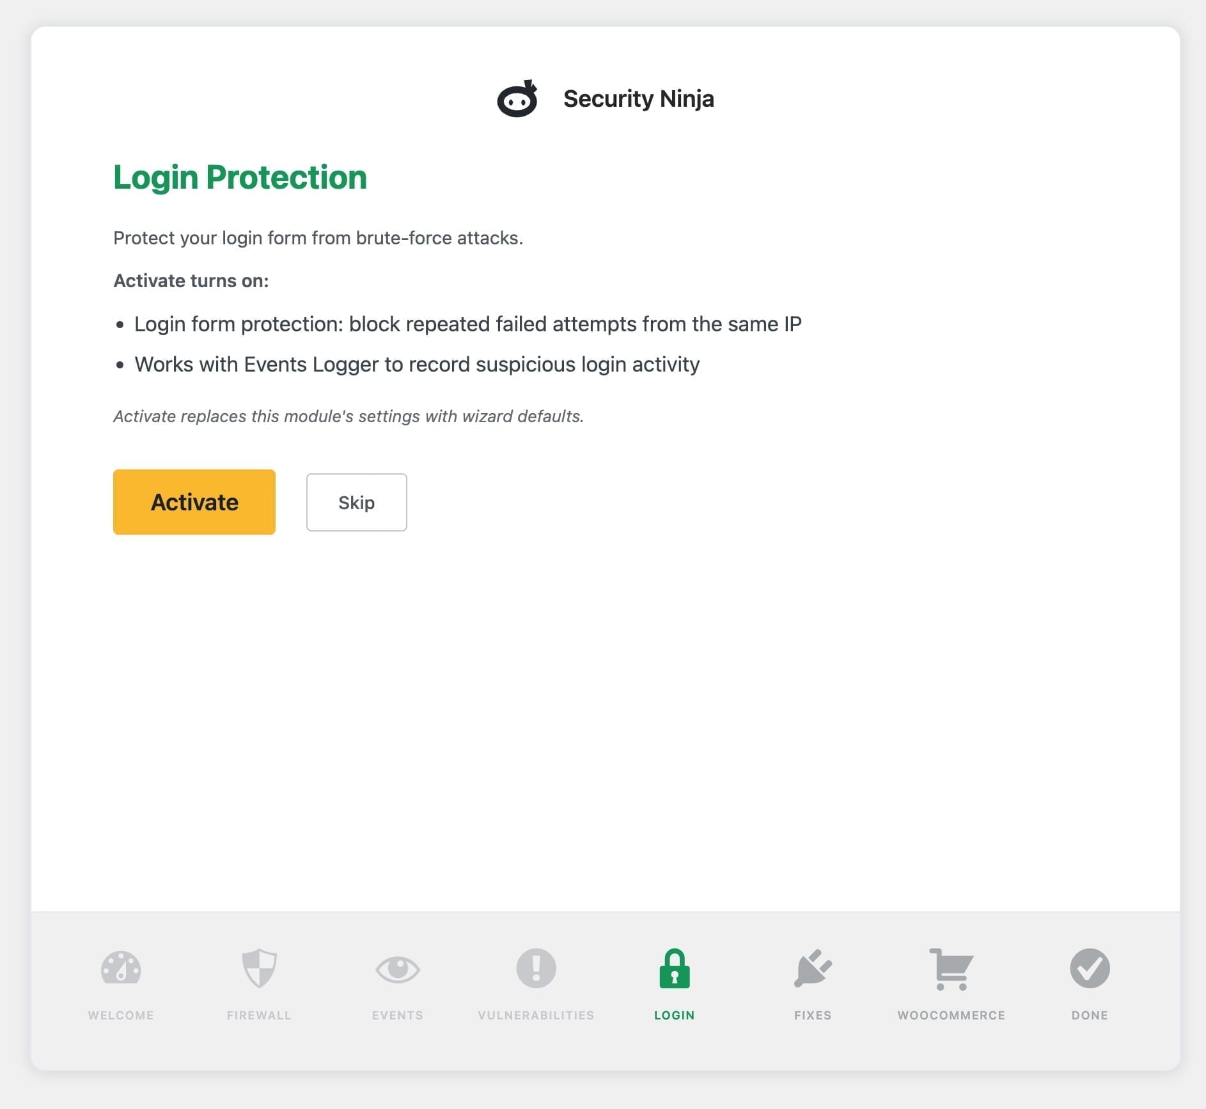Skip the Login Protection step
Image resolution: width=1206 pixels, height=1109 pixels.
[357, 502]
